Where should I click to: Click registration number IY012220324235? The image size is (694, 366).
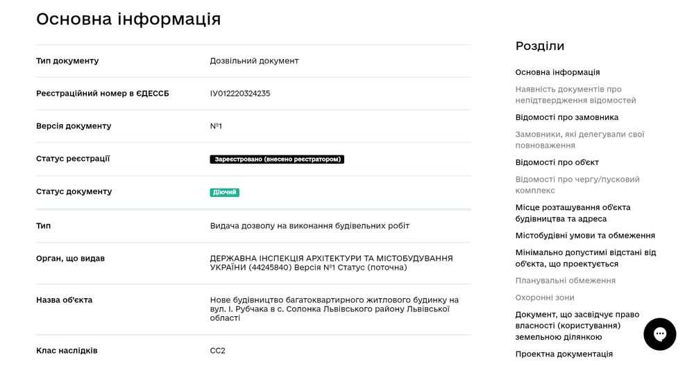pyautogui.click(x=240, y=94)
